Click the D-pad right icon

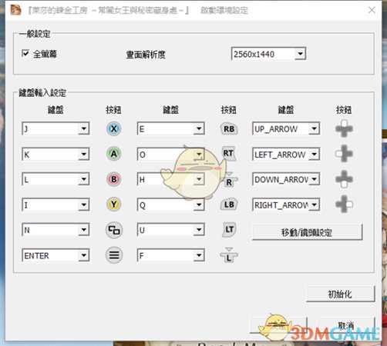coord(344,205)
